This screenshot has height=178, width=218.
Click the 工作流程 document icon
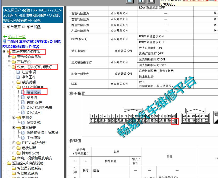23,138
